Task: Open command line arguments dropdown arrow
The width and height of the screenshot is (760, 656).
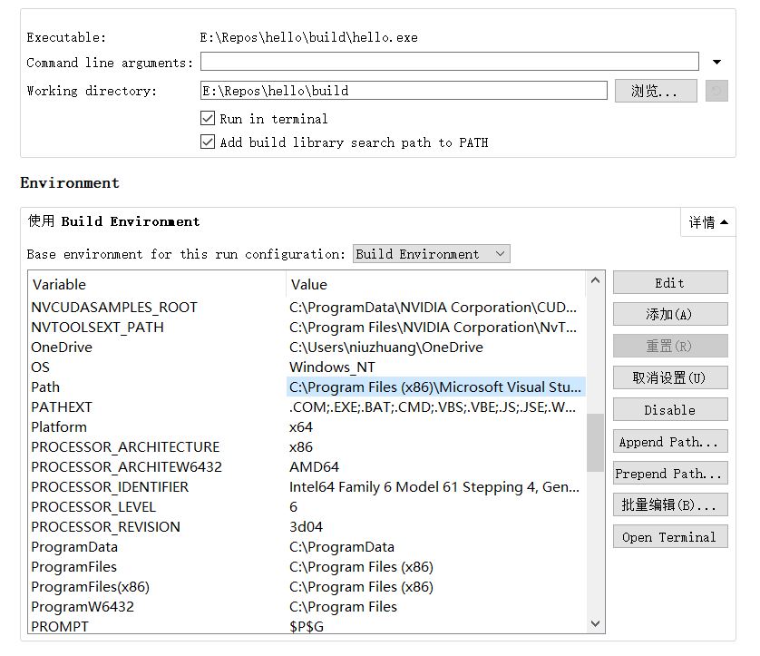Action: (716, 63)
